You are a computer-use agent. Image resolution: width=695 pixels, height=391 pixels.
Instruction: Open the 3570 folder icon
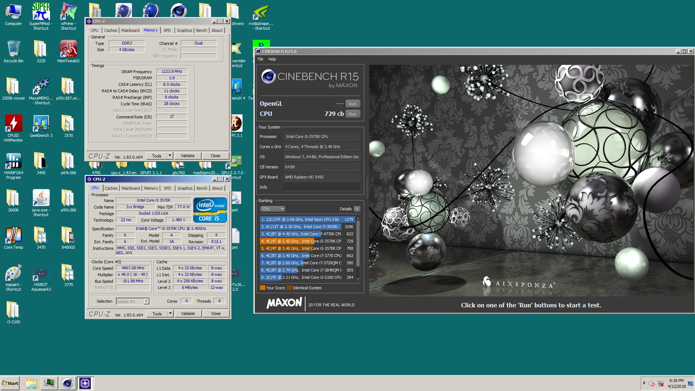coord(68,126)
